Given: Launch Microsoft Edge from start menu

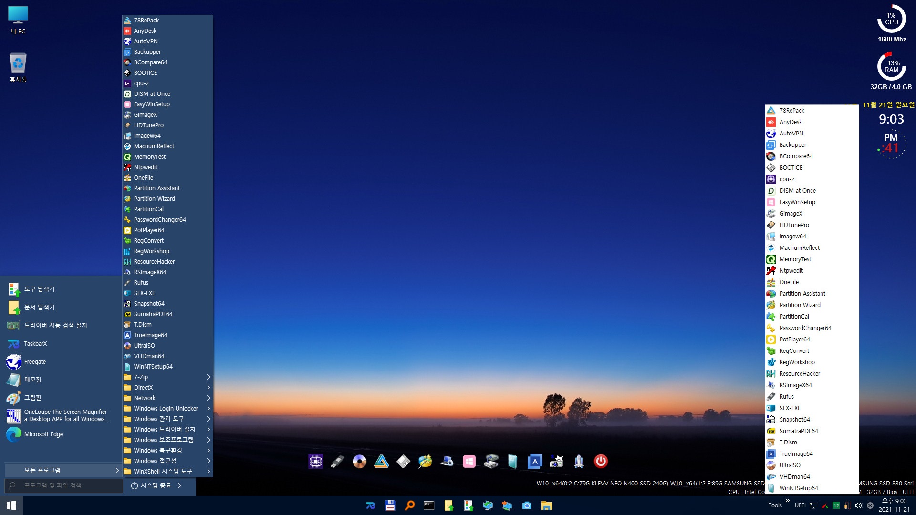Looking at the screenshot, I should (x=61, y=434).
